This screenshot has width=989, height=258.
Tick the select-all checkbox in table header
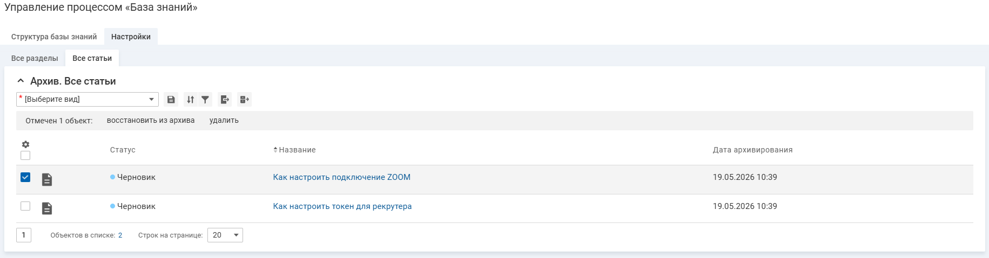click(25, 156)
